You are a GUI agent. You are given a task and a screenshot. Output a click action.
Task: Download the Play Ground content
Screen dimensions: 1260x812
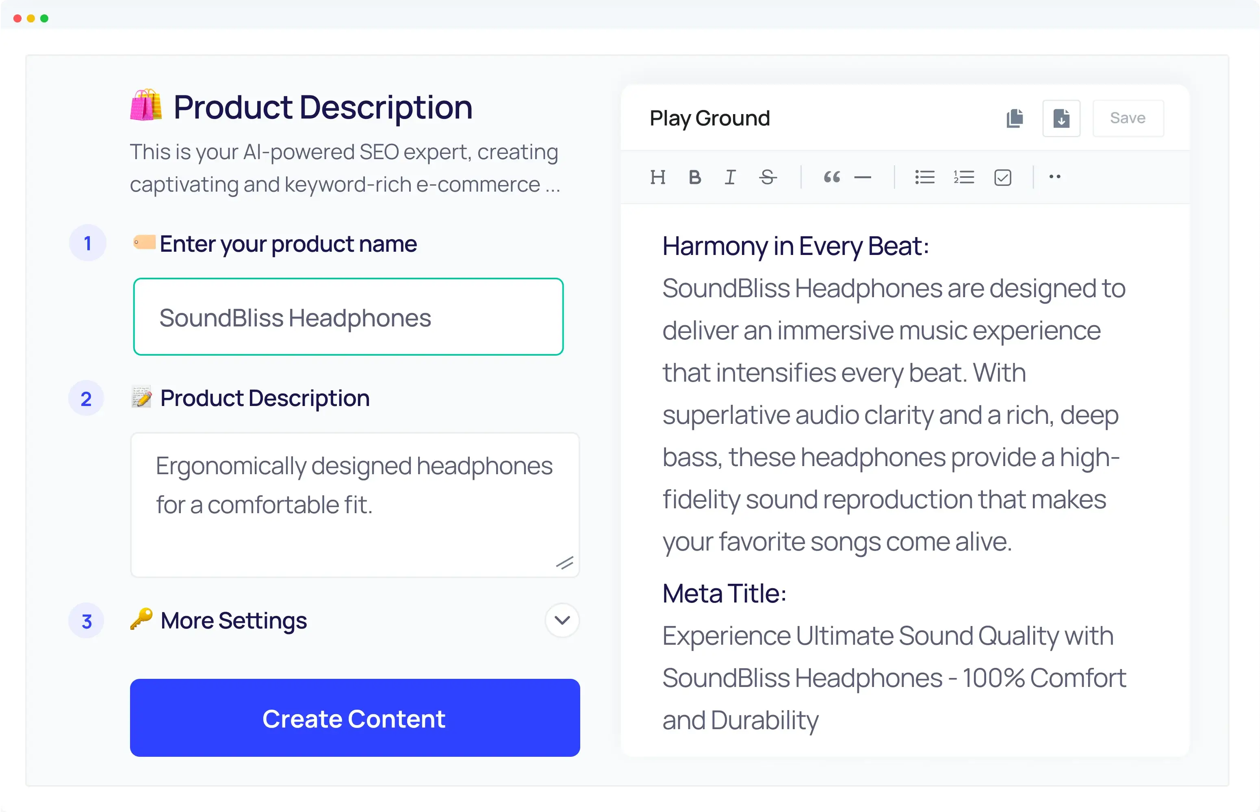1061,118
